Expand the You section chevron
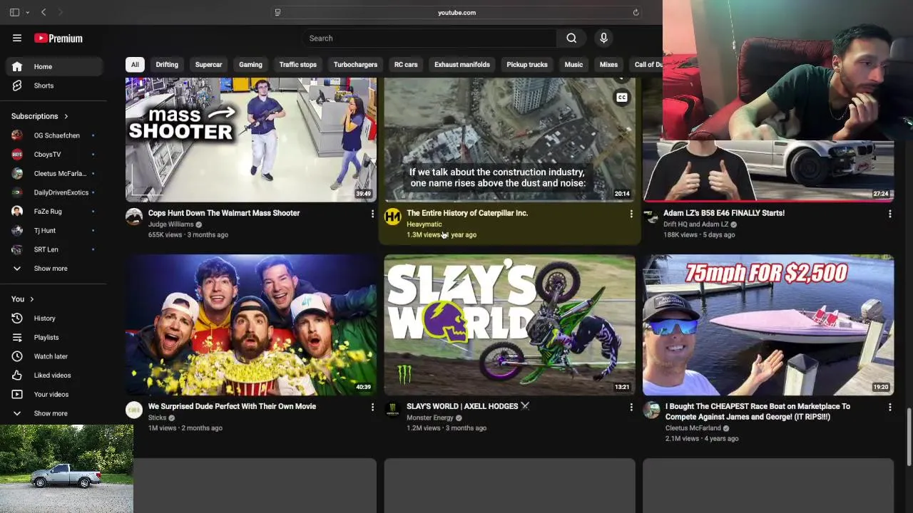The image size is (913, 513). [x=32, y=299]
